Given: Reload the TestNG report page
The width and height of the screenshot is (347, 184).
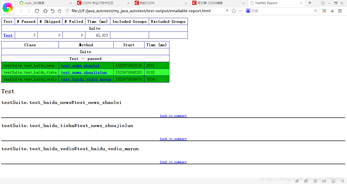Looking at the screenshot, I should coord(37,11).
